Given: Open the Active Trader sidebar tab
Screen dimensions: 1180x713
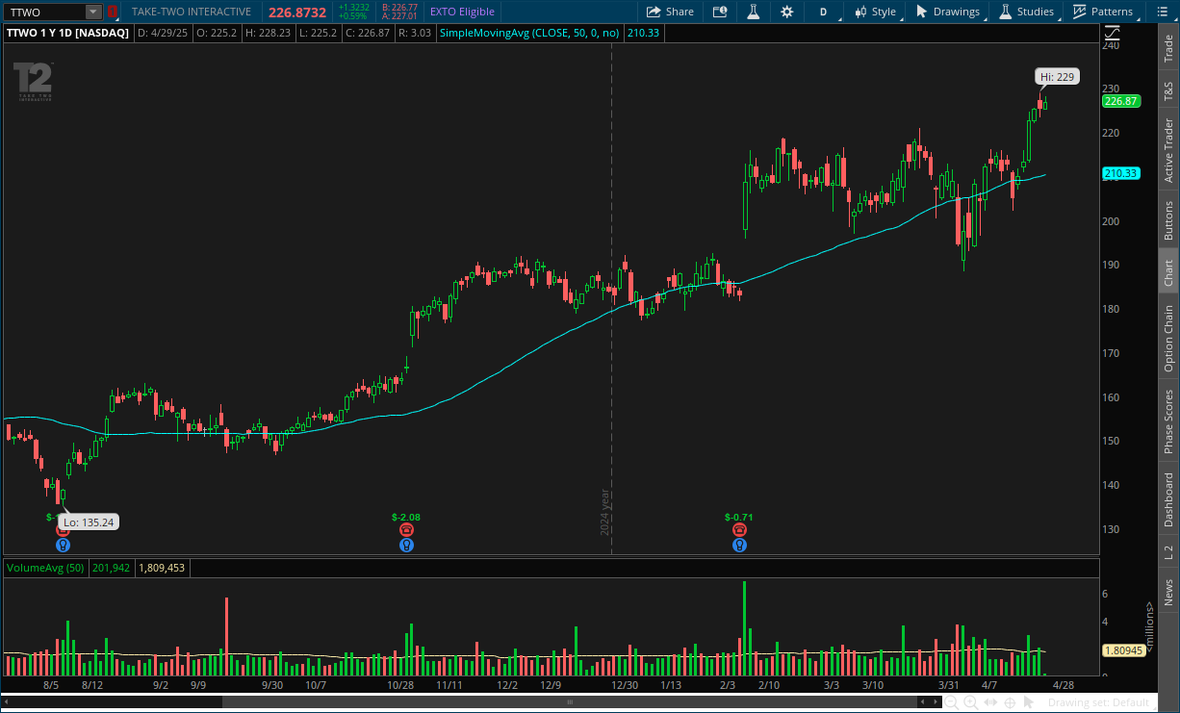Looking at the screenshot, I should coord(1168,150).
